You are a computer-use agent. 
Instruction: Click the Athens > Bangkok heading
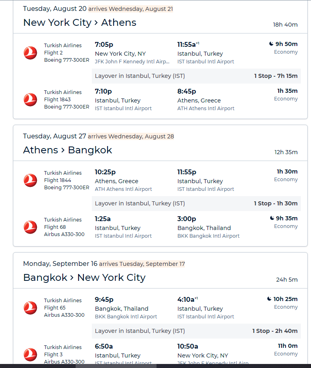(x=68, y=150)
